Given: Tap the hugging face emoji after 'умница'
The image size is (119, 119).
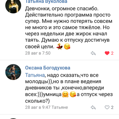Looking at the screenshot, I should coord(65,94).
